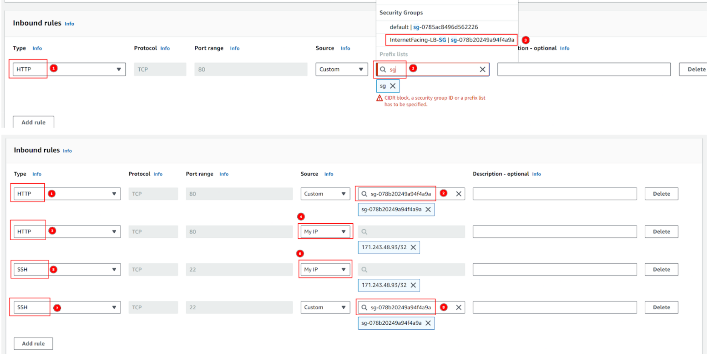Click Add rule in lower panel

coord(33,344)
